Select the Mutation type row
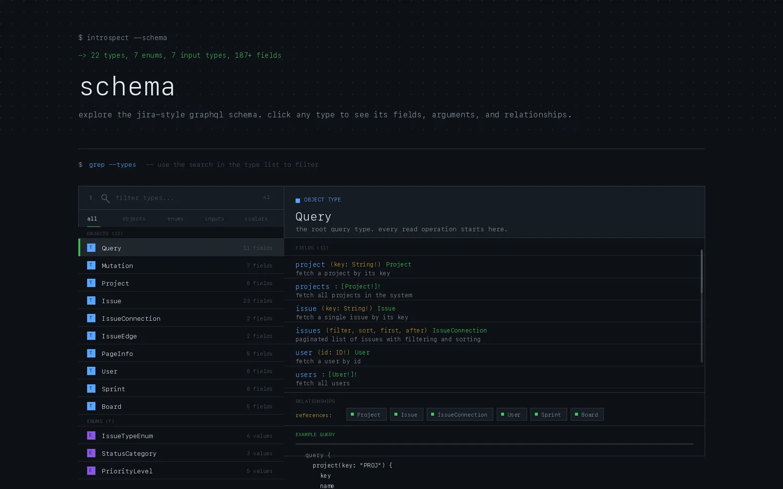The height and width of the screenshot is (489, 783). tap(181, 265)
